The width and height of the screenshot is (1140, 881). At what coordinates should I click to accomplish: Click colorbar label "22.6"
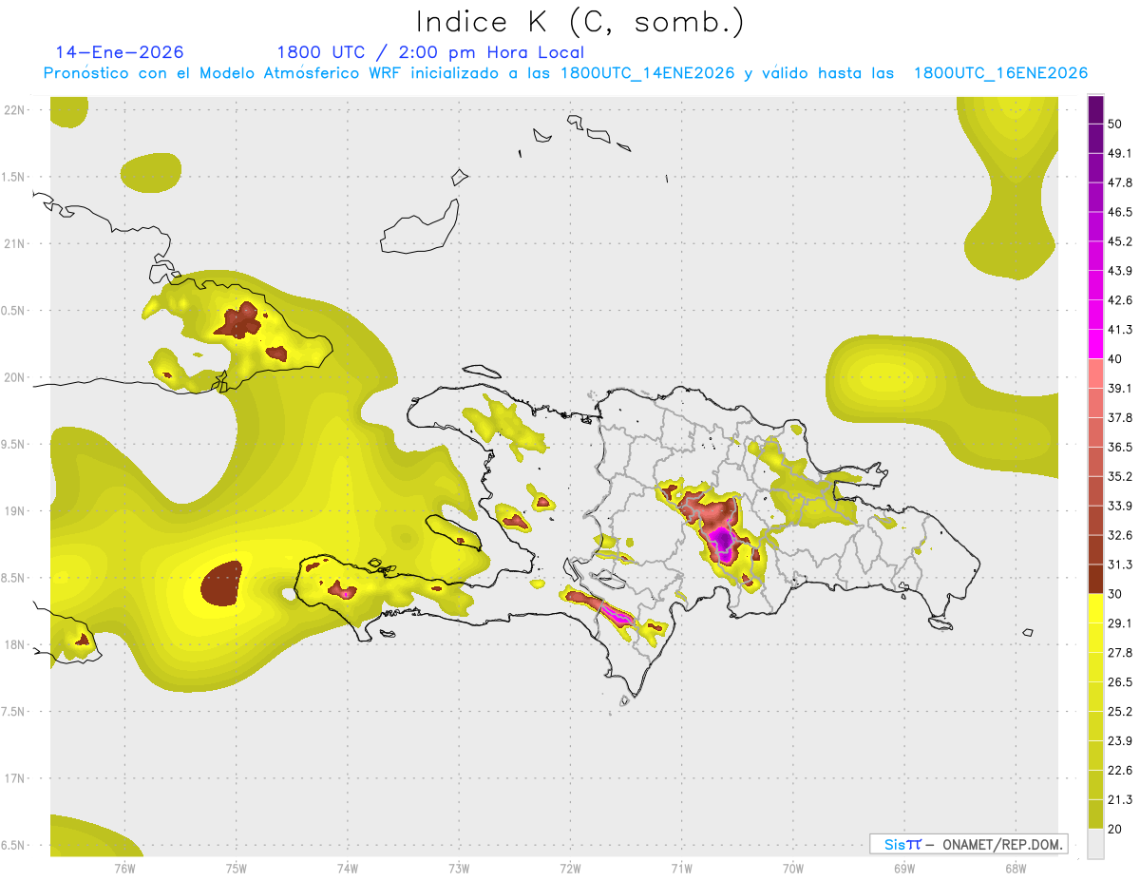(x=1119, y=771)
